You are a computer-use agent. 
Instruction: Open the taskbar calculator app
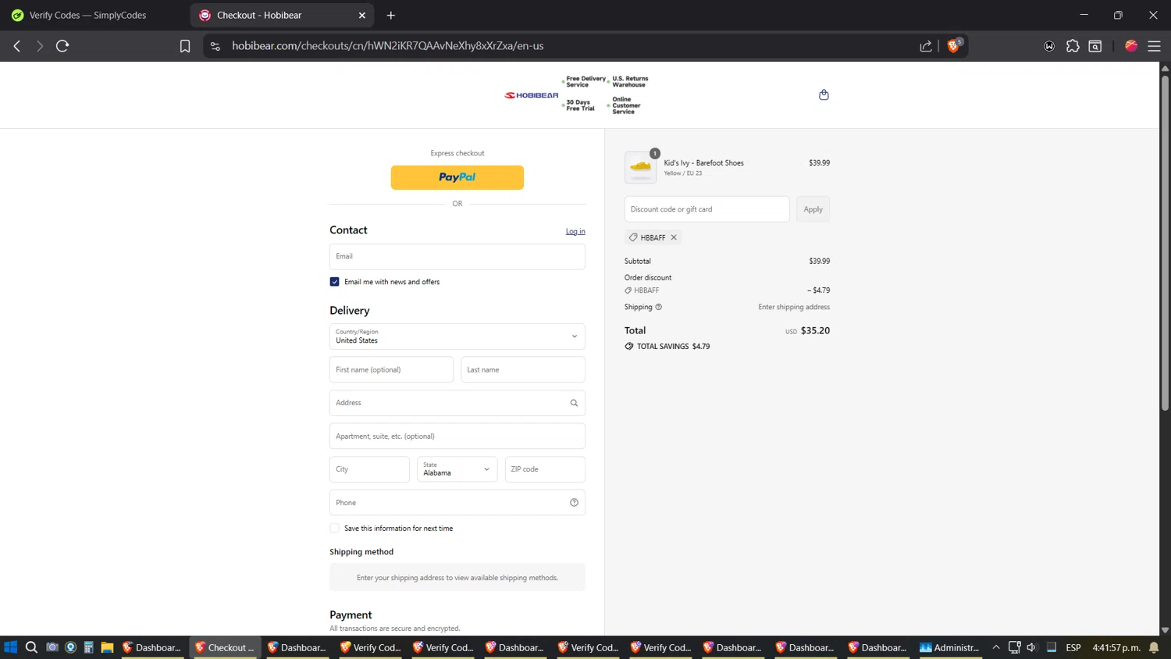[88, 647]
